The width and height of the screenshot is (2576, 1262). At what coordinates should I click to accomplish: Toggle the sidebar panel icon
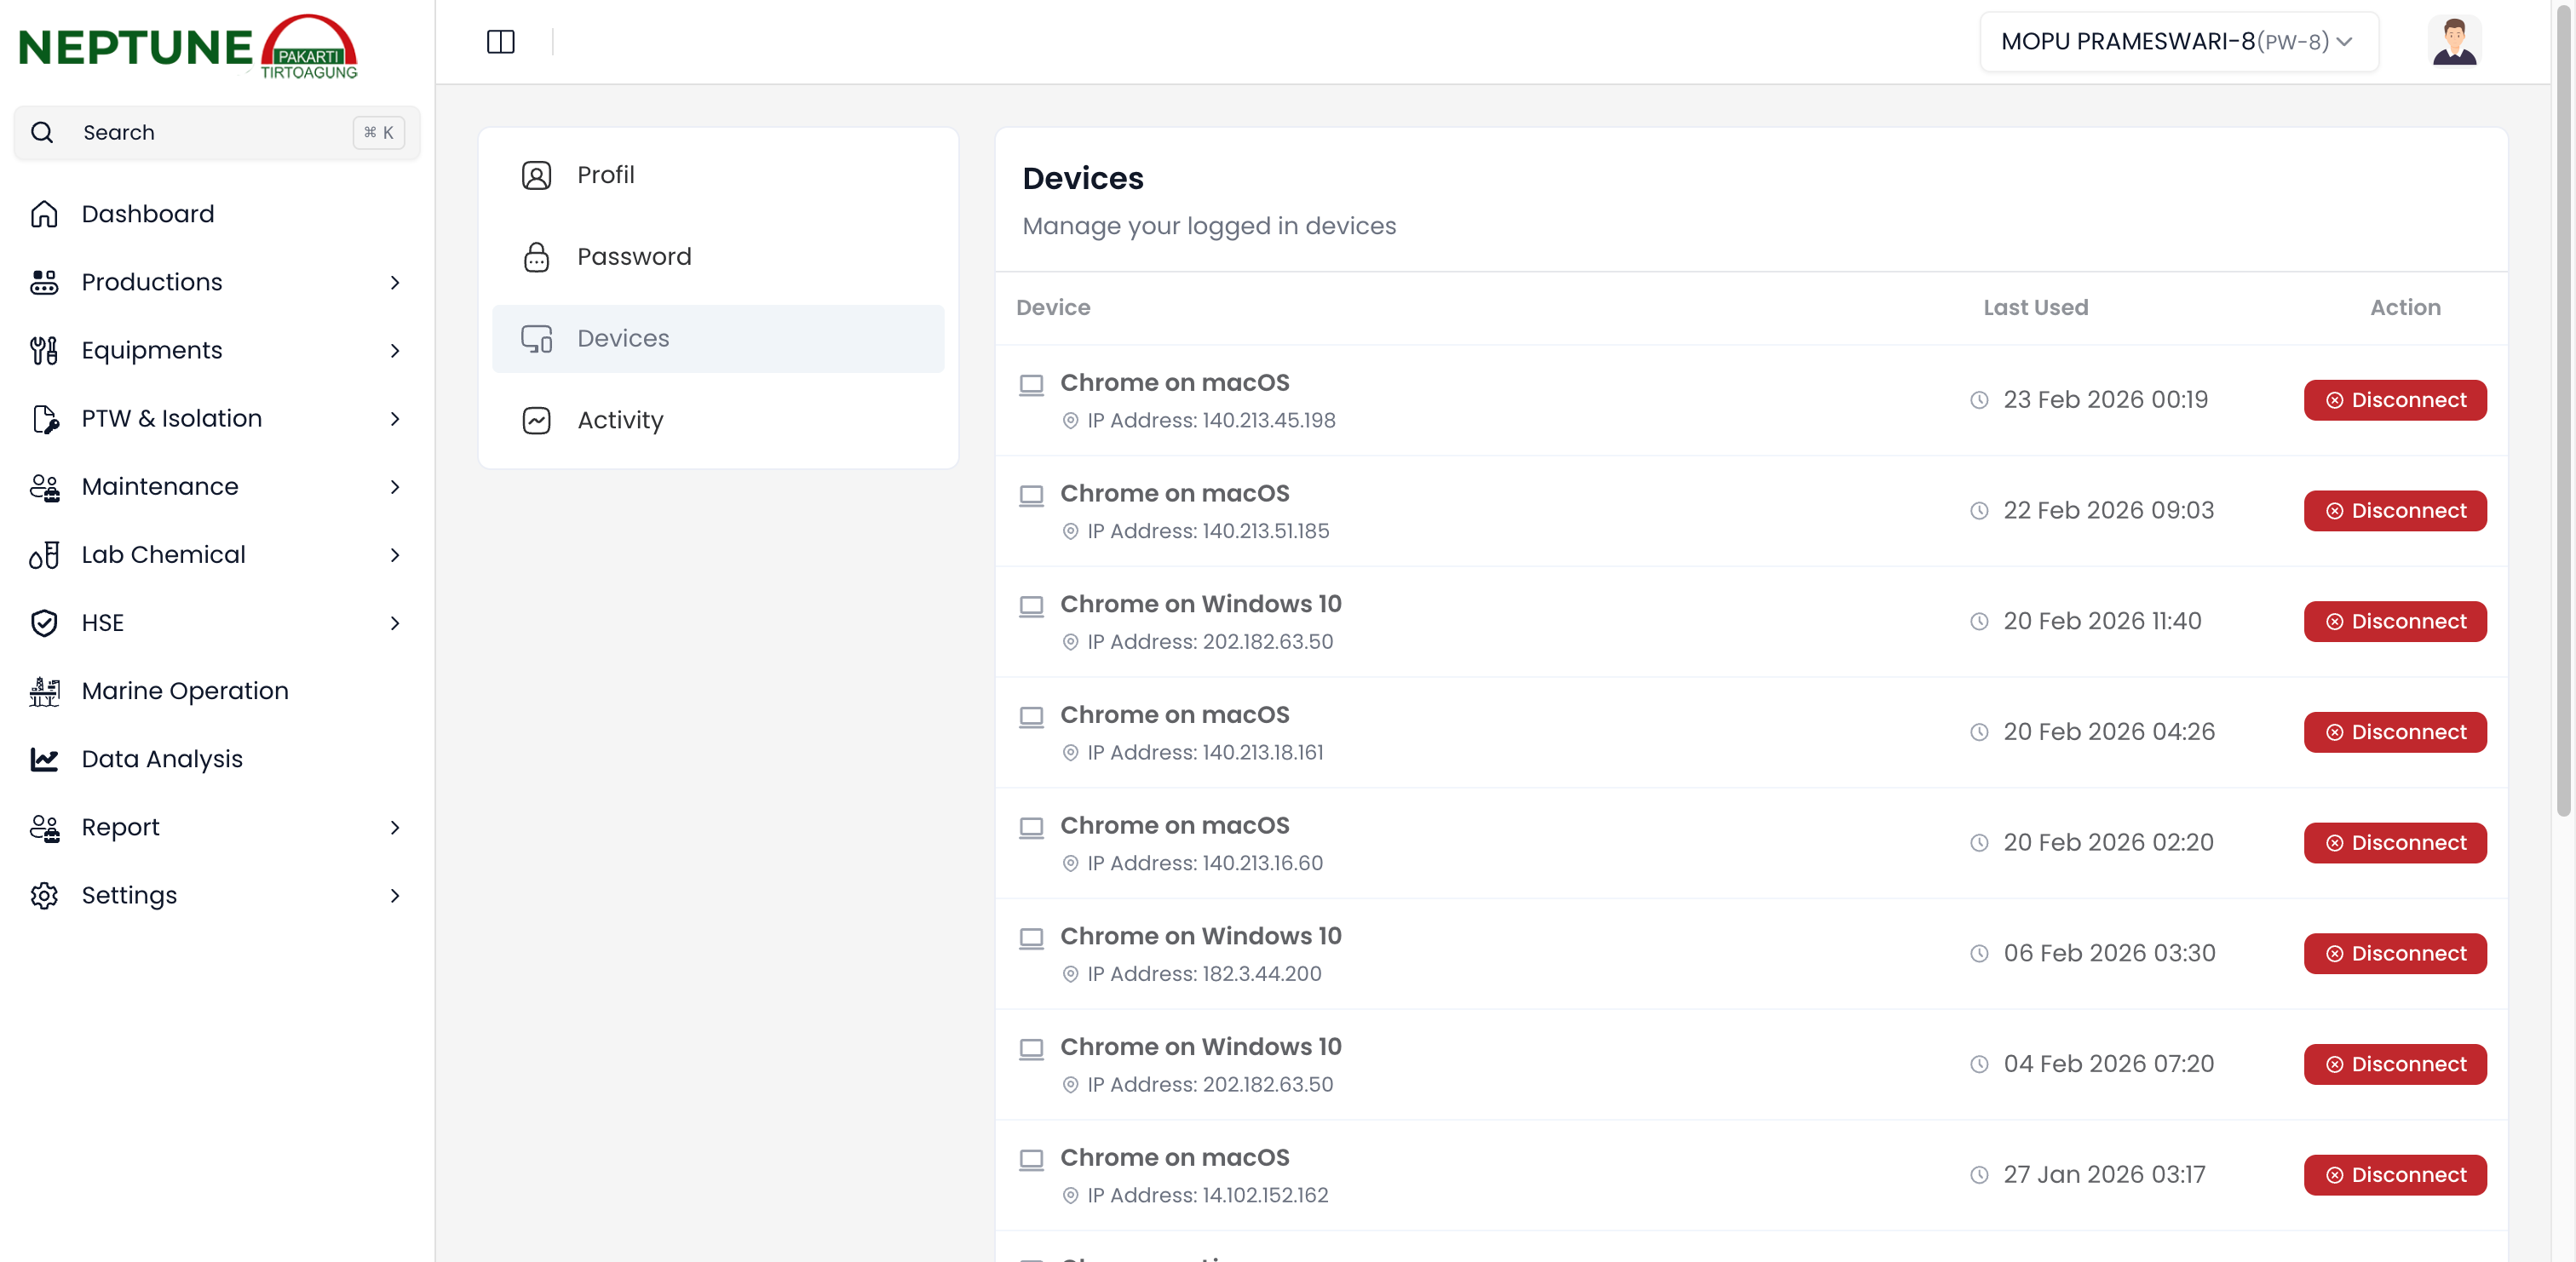click(500, 42)
